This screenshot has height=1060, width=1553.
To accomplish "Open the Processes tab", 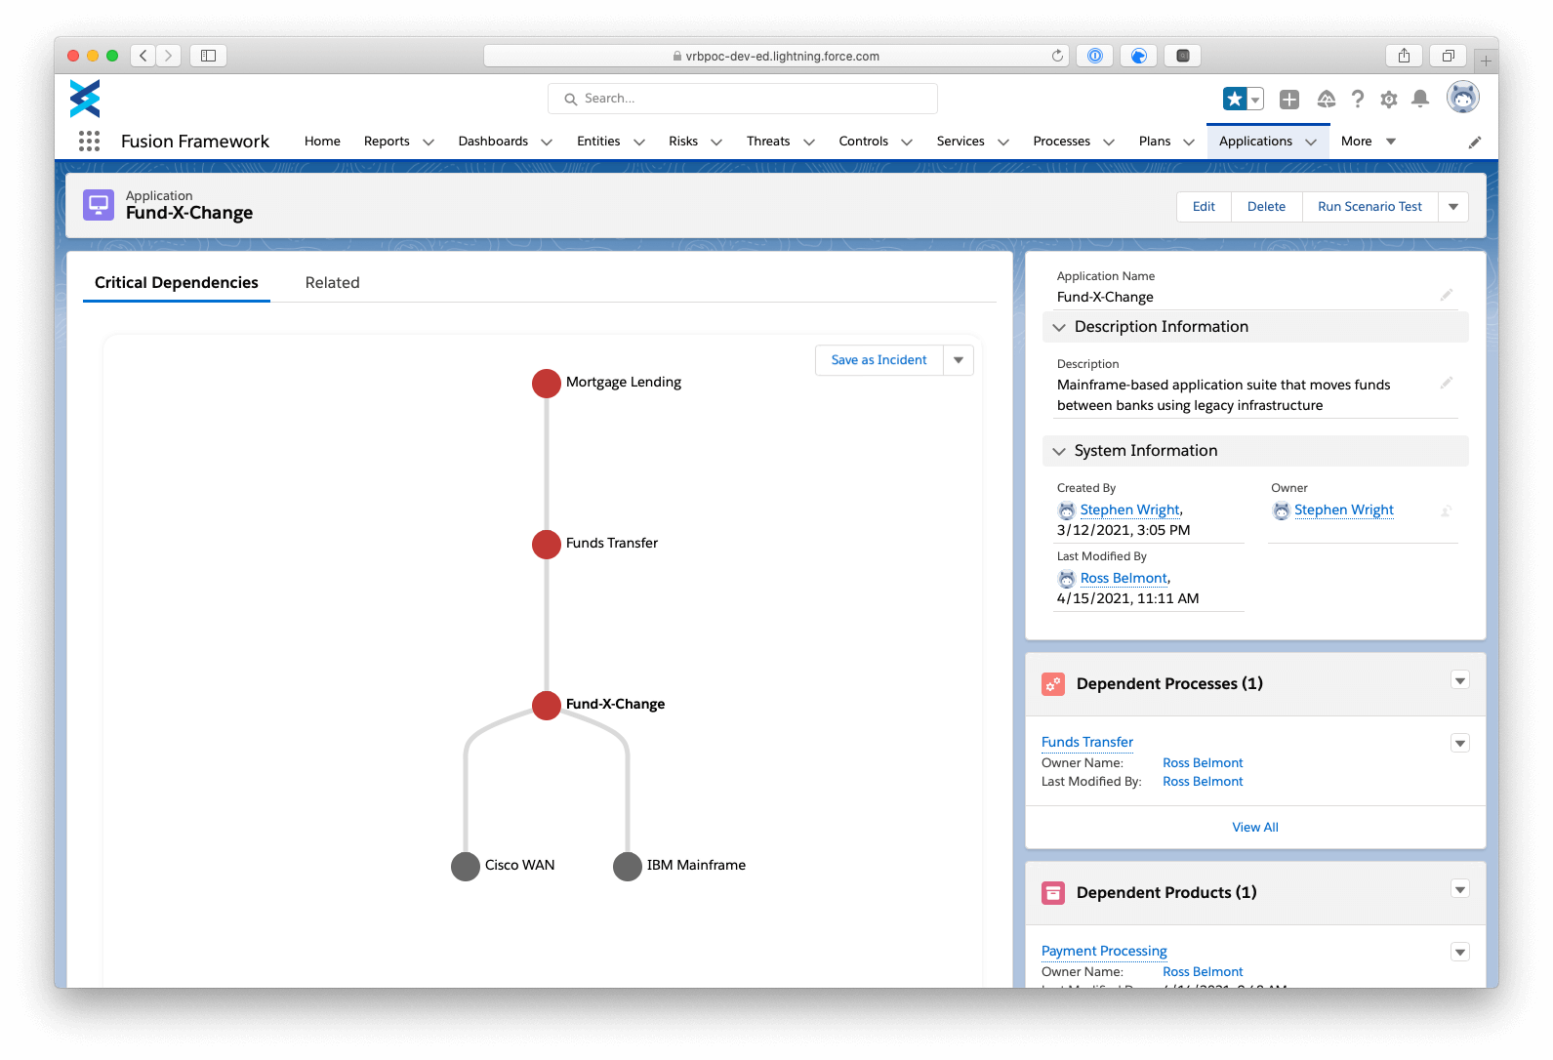I will [1061, 142].
